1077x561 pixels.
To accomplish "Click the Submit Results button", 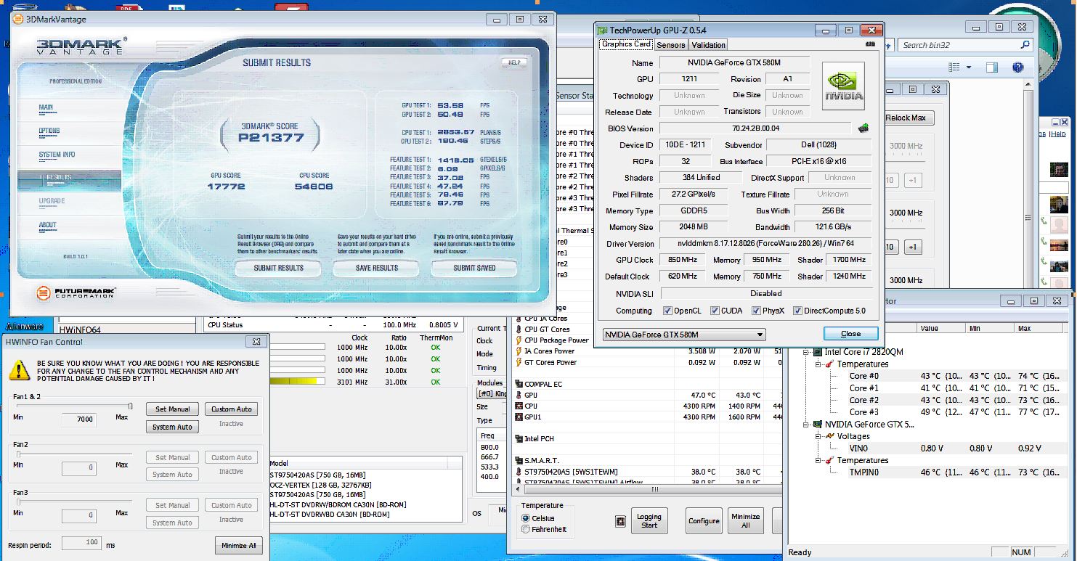I will (x=279, y=268).
